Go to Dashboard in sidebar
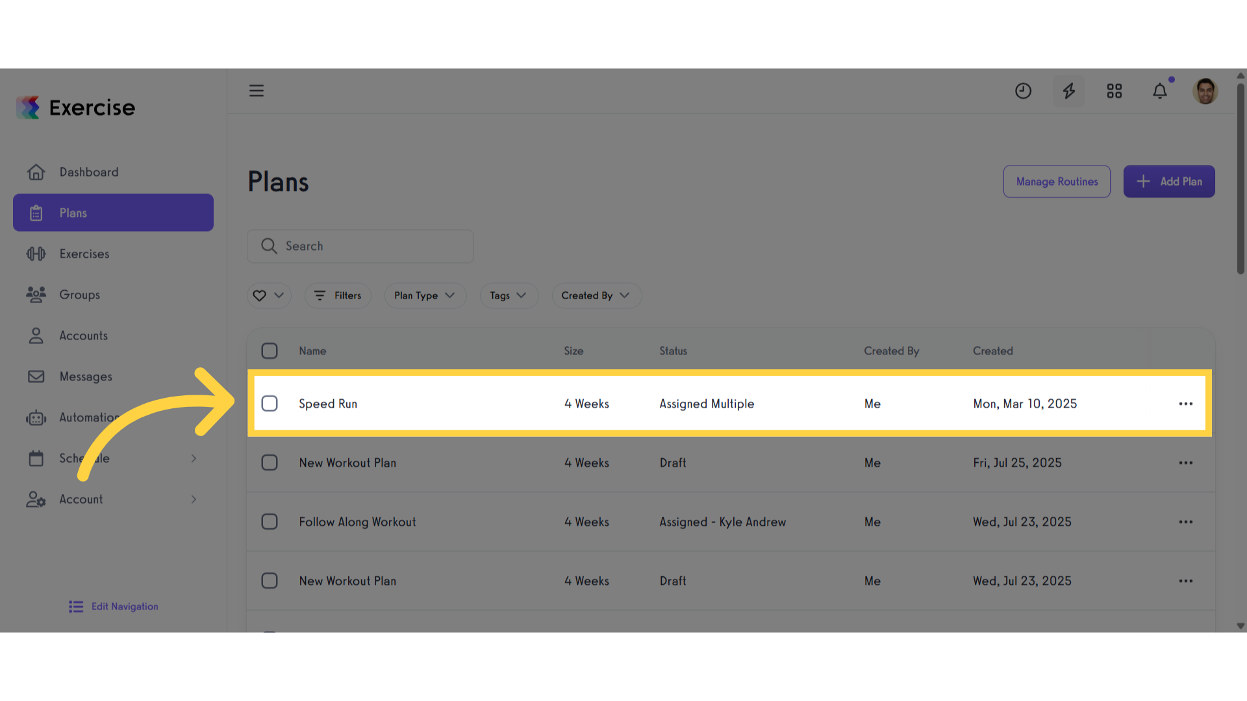Image resolution: width=1247 pixels, height=701 pixels. click(x=113, y=172)
